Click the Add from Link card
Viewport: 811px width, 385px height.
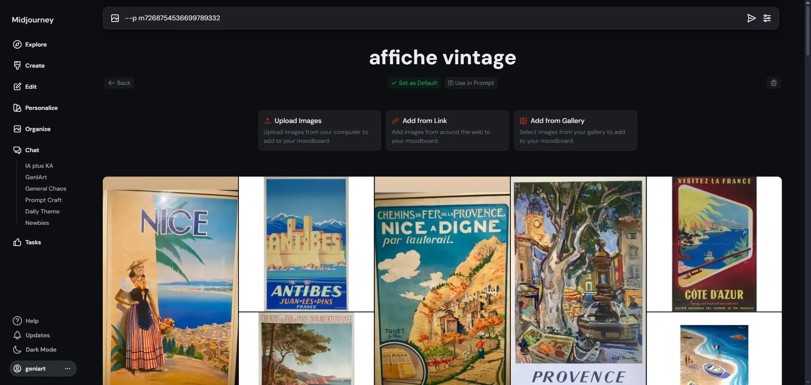click(447, 131)
